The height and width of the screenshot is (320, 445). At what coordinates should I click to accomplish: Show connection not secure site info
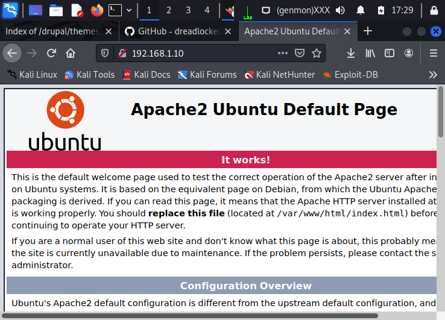click(122, 53)
